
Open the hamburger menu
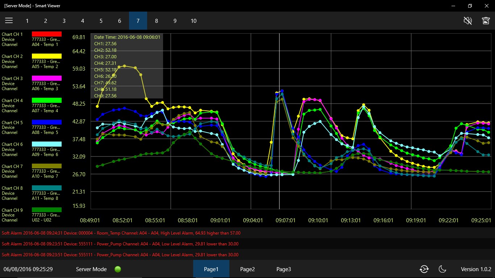point(9,21)
